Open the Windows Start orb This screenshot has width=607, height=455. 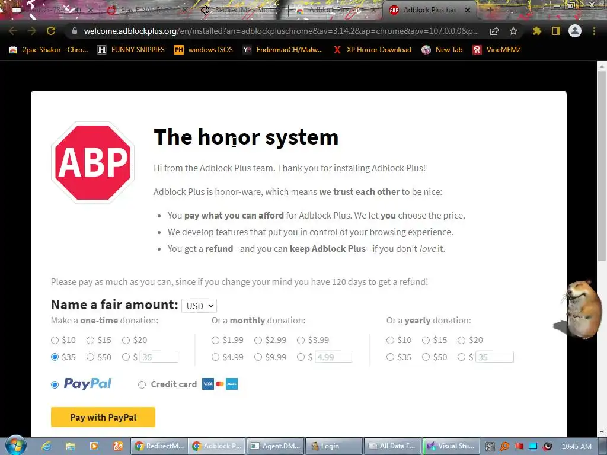15,446
